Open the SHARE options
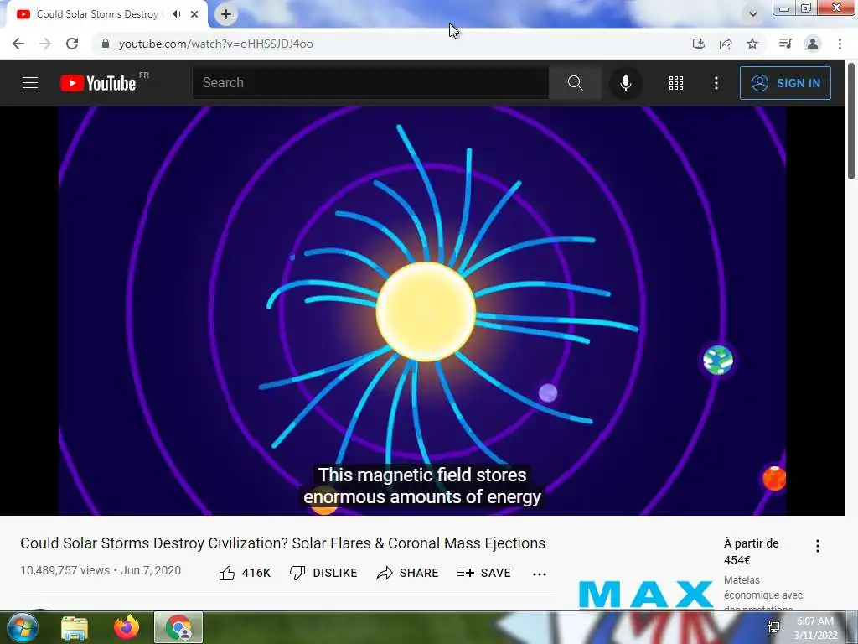 click(408, 573)
